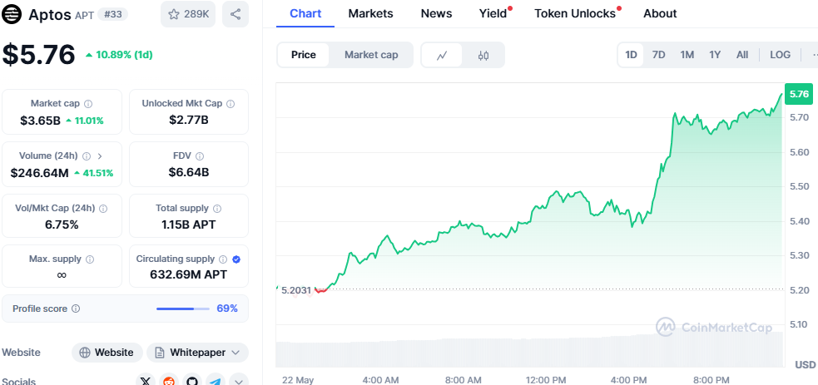Image resolution: width=818 pixels, height=385 pixels.
Task: Open the Reddit social icon
Action: coord(169,381)
